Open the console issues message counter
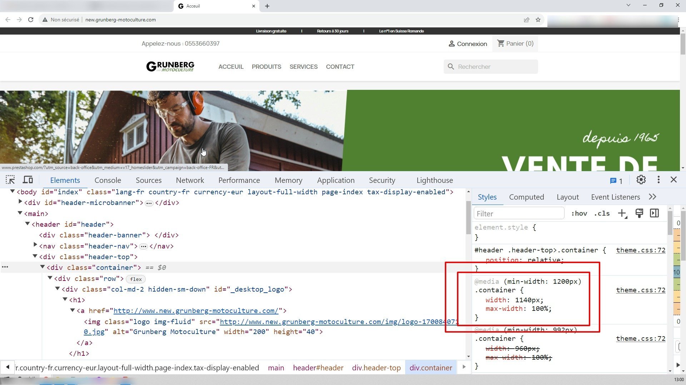Image resolution: width=686 pixels, height=385 pixels. [x=616, y=181]
